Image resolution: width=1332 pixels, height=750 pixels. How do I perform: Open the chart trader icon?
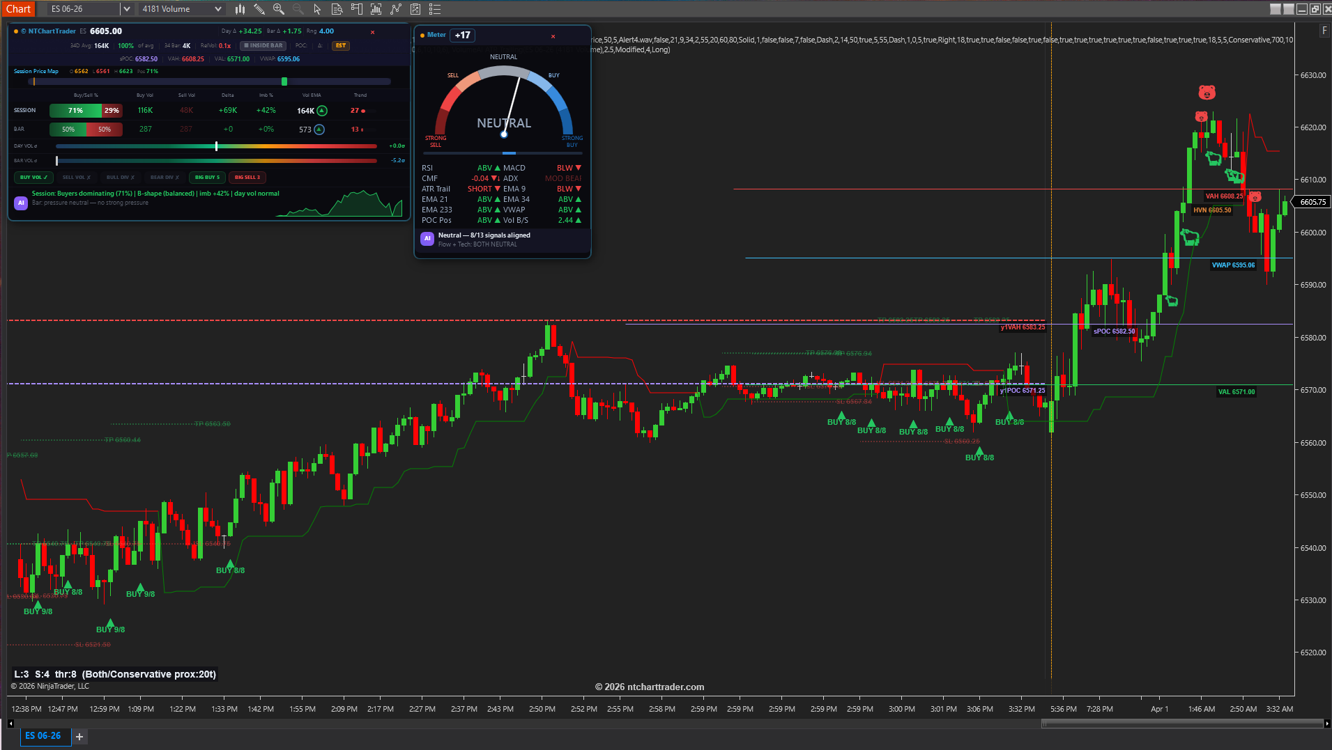pos(357,9)
